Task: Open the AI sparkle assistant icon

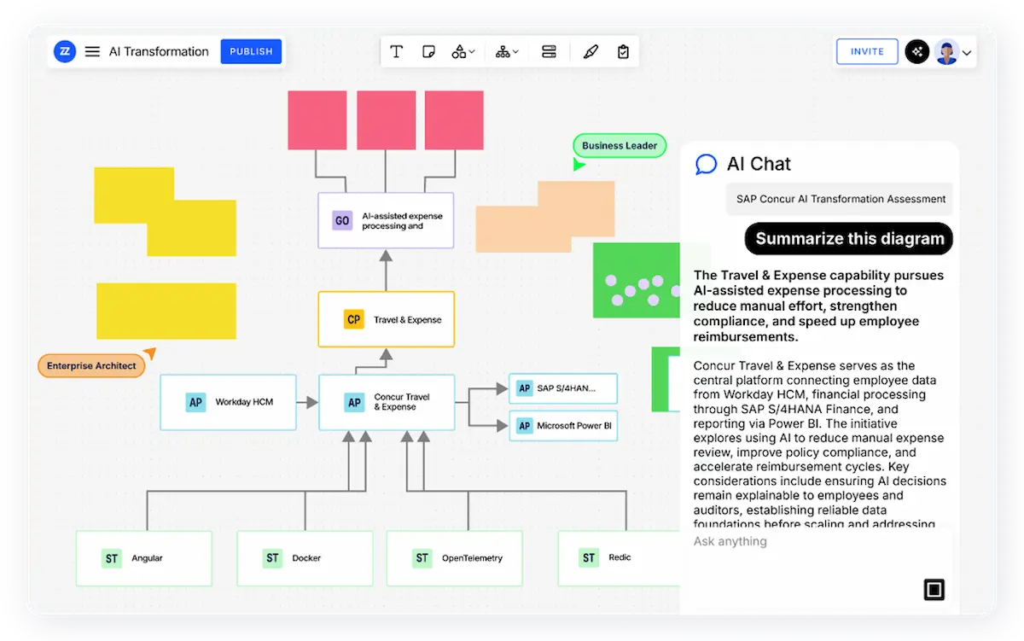Action: tap(917, 52)
